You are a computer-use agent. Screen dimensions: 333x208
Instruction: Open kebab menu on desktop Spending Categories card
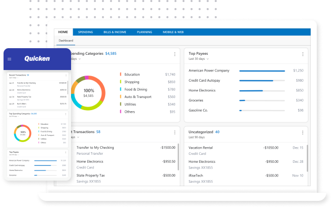175,54
